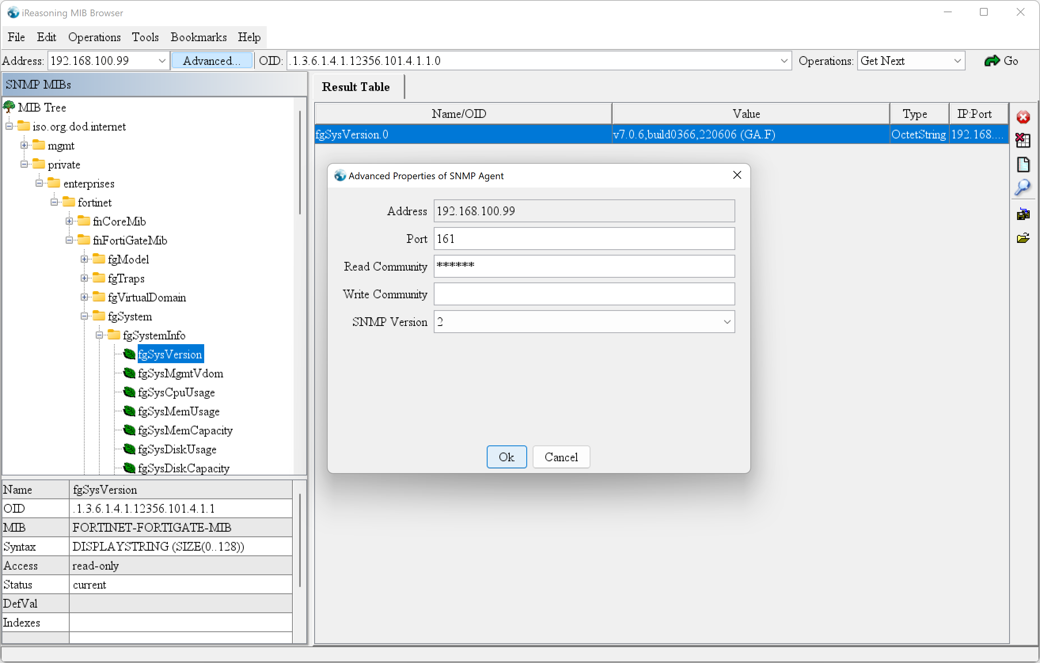Screen dimensions: 1040x663
Task: Open the Bookmarks menu
Action: tap(198, 37)
